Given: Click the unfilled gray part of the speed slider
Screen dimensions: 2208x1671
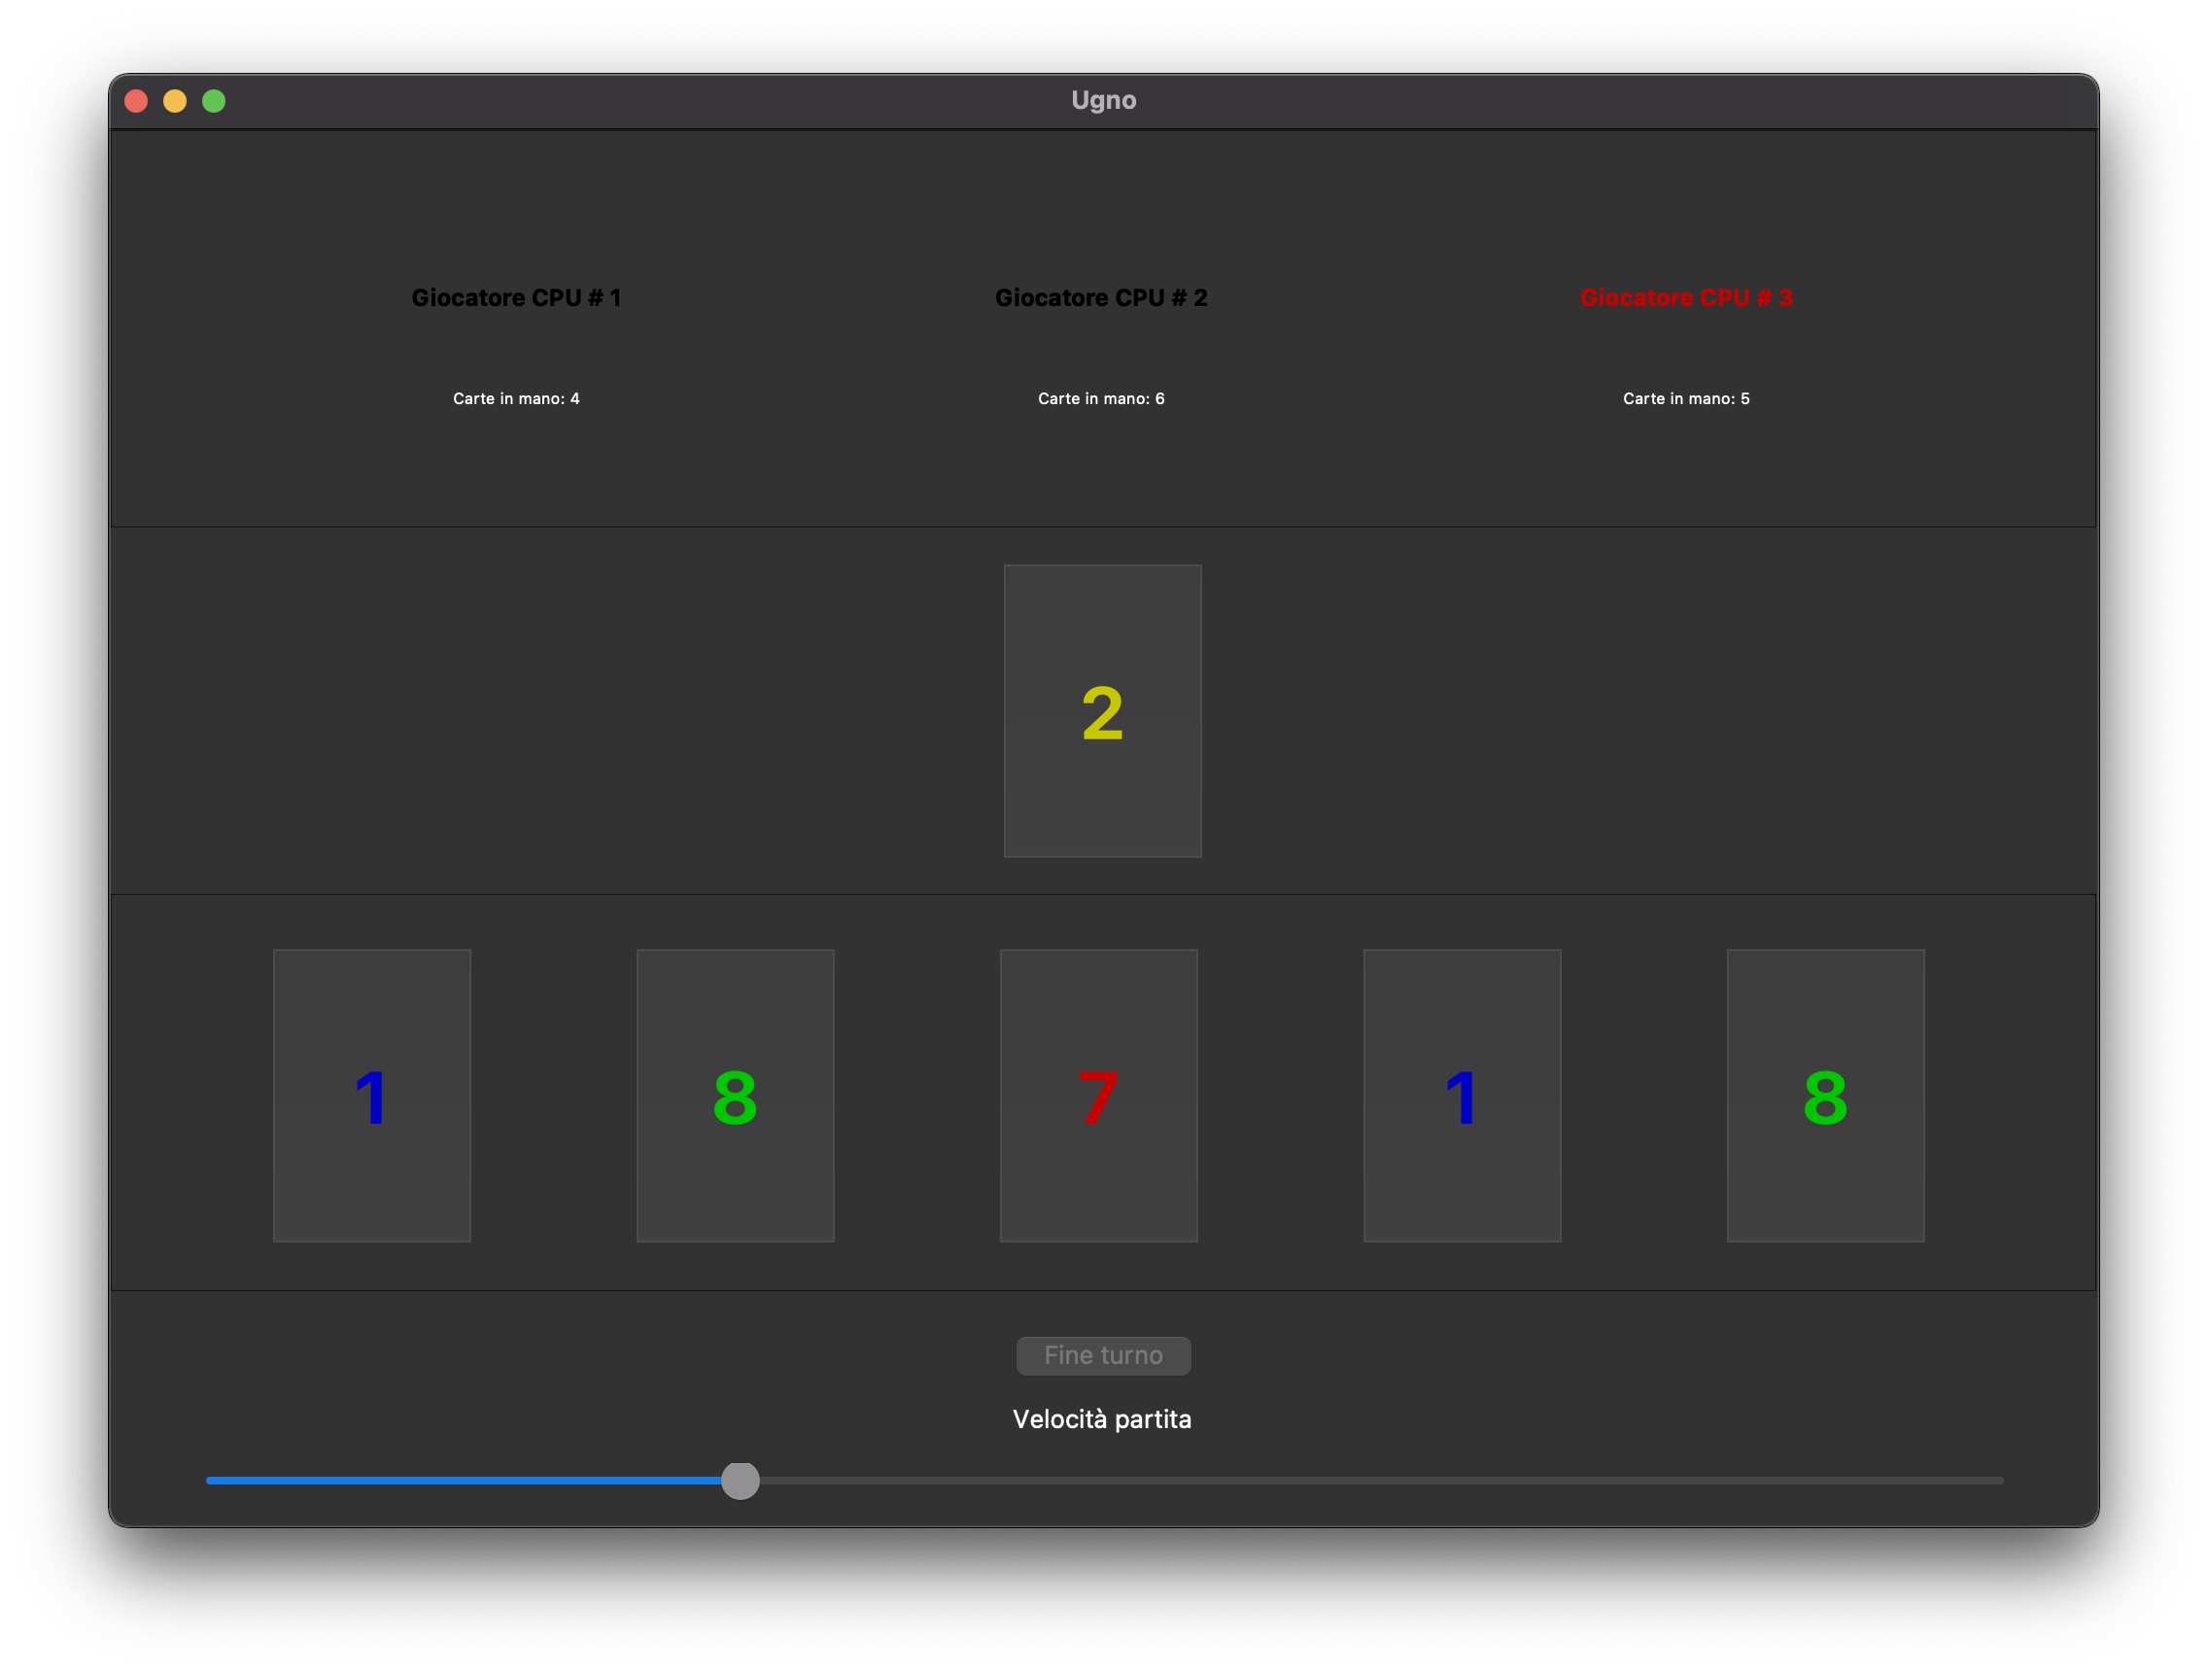Looking at the screenshot, I should [1377, 1481].
